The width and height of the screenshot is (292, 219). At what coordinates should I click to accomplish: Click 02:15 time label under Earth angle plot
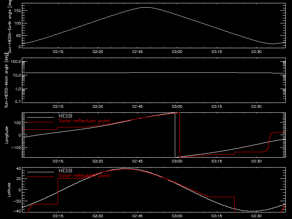click(58, 52)
